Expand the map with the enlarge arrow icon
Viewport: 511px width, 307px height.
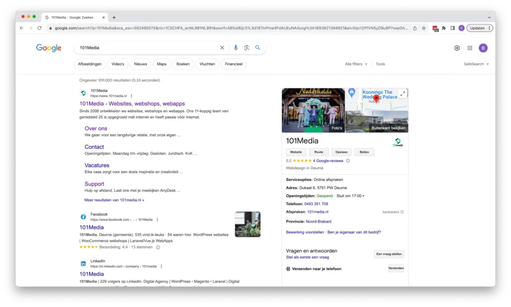click(403, 94)
